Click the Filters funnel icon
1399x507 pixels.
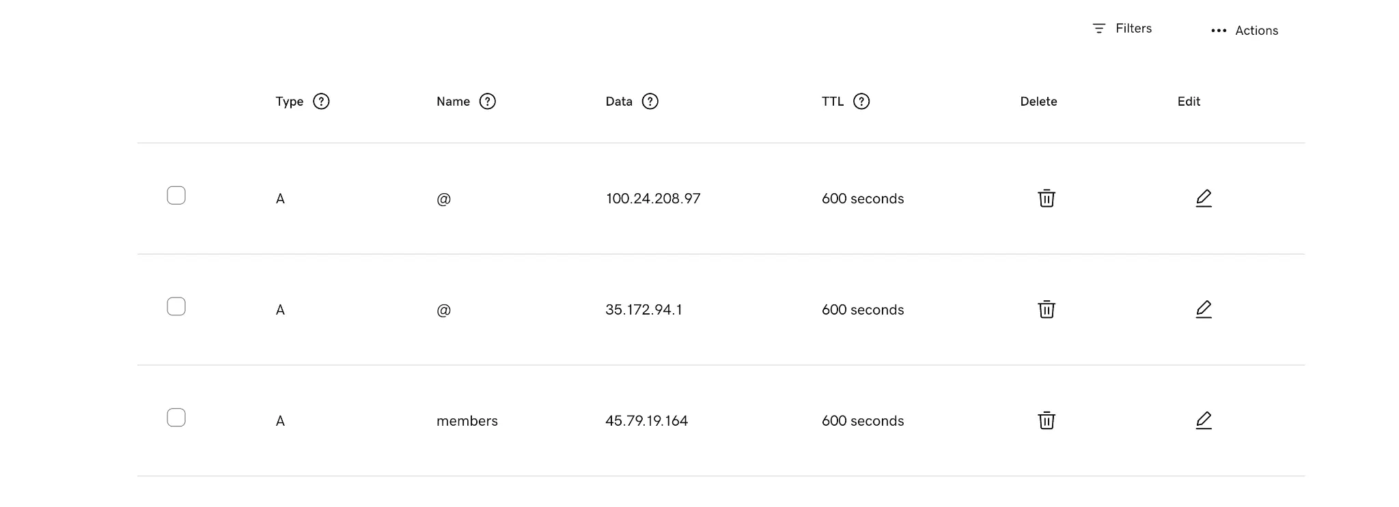[1098, 29]
